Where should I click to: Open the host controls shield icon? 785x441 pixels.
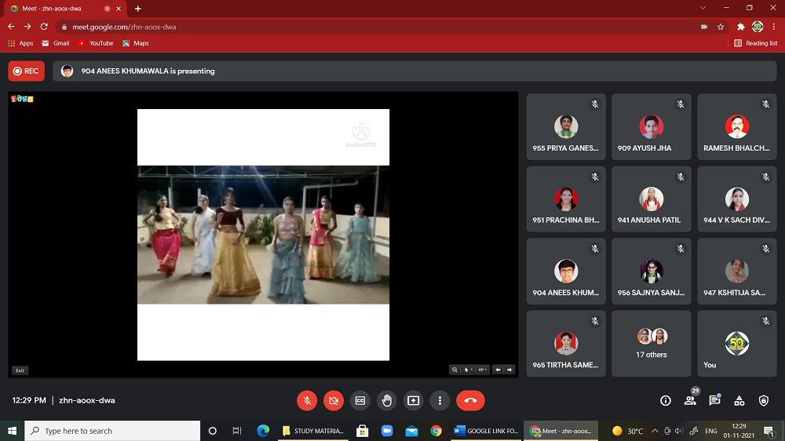tap(763, 401)
